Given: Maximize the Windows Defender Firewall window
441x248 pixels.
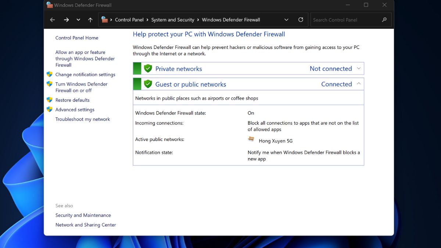Looking at the screenshot, I should coord(366,5).
